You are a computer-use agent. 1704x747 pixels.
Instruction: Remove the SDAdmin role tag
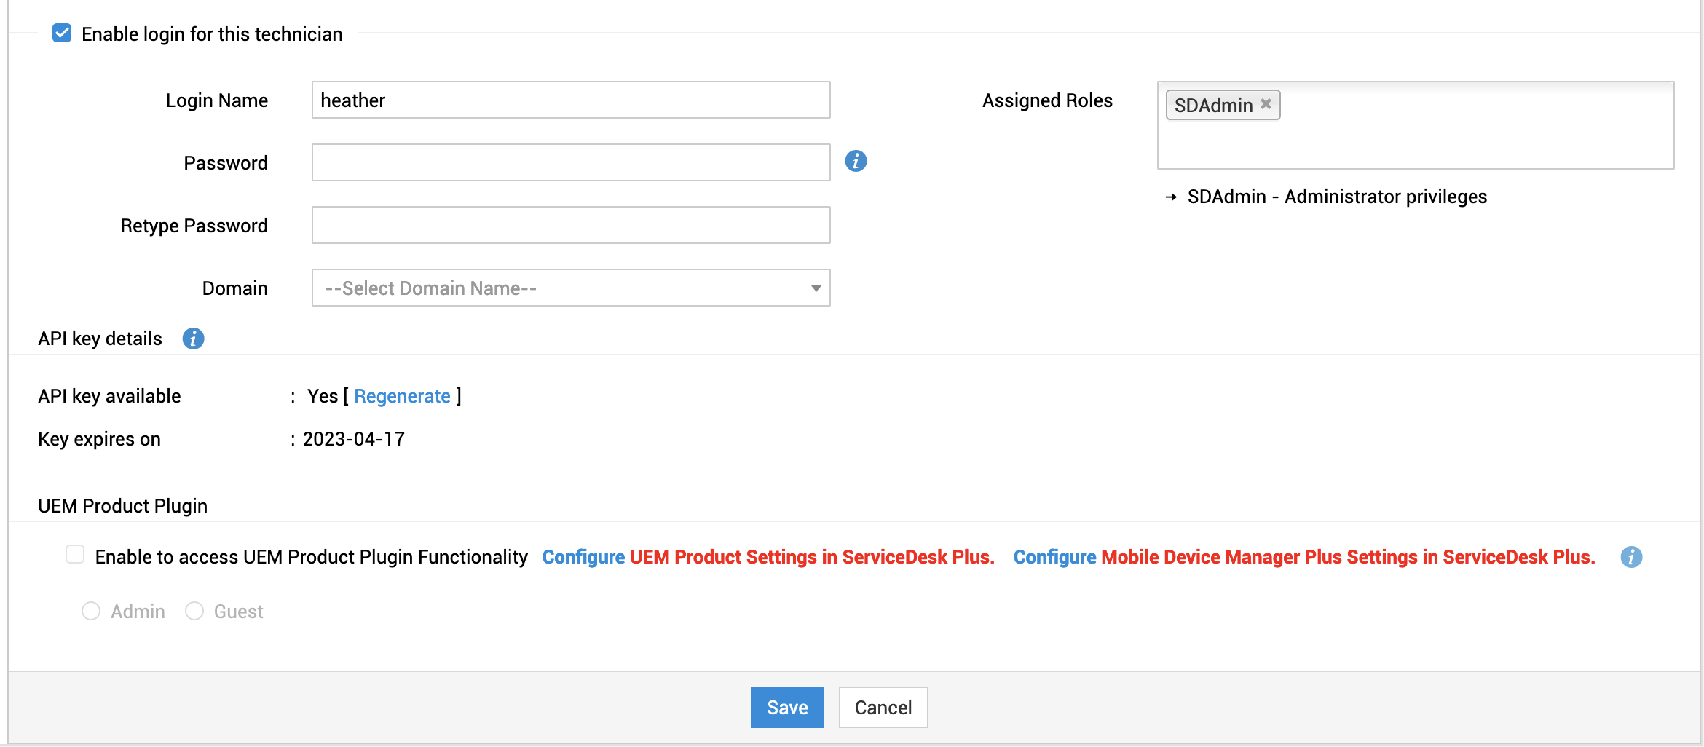(1266, 104)
